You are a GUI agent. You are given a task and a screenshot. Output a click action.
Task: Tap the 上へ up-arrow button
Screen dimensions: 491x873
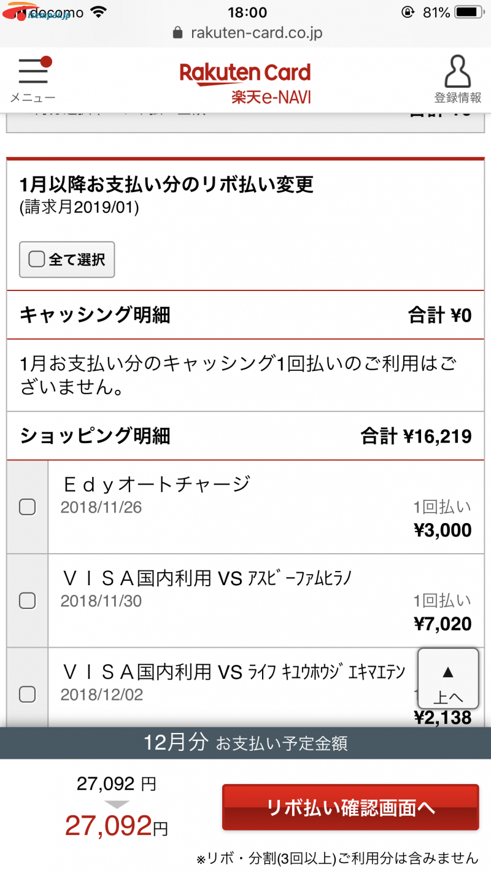(448, 678)
